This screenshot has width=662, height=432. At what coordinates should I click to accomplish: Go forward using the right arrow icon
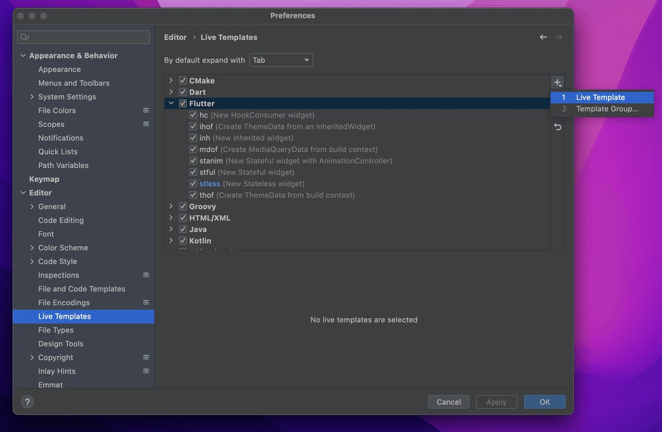(559, 37)
